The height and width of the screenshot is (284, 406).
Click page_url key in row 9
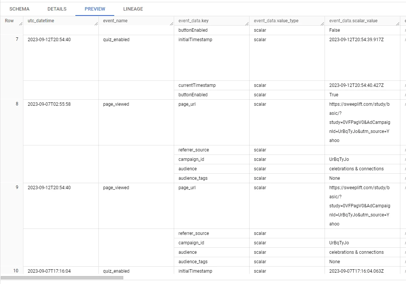pos(187,188)
